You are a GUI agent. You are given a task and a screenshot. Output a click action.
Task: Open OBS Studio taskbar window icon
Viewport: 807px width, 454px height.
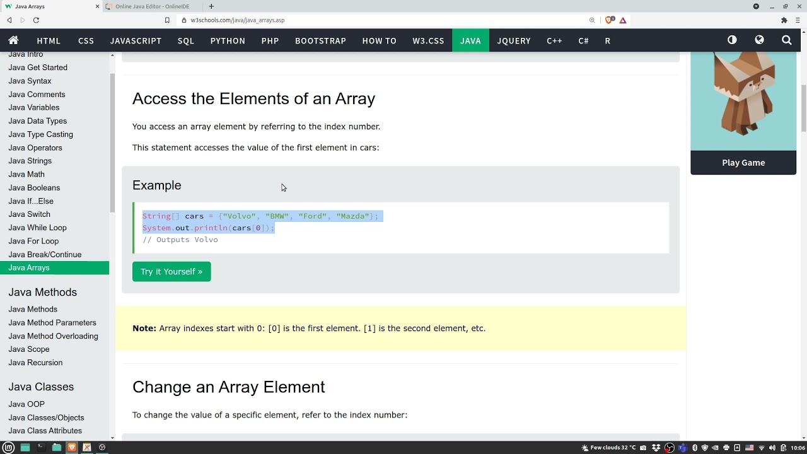click(x=102, y=448)
